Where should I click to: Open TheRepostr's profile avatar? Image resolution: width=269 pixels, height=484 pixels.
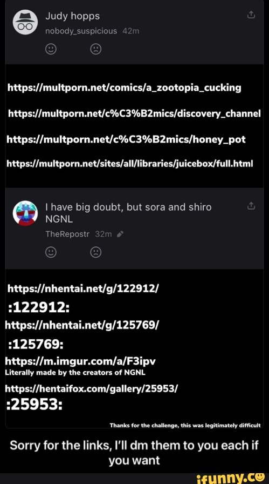click(25, 213)
